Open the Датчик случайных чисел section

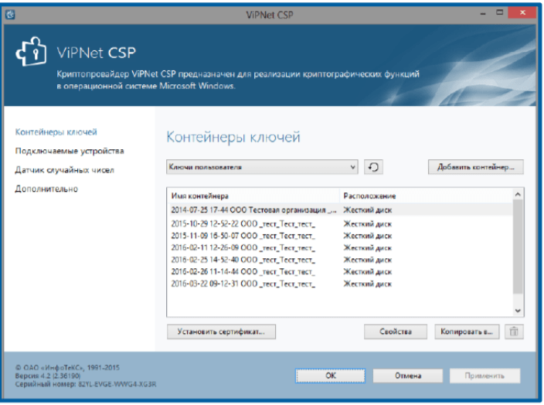tap(65, 170)
